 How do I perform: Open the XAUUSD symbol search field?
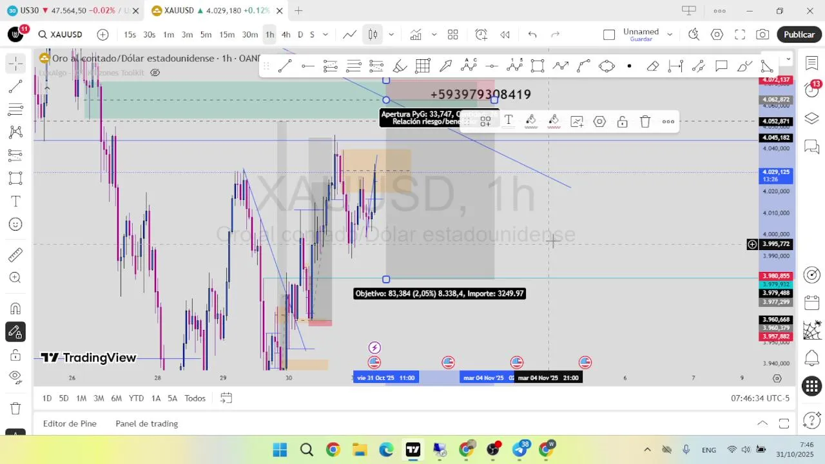[60, 35]
